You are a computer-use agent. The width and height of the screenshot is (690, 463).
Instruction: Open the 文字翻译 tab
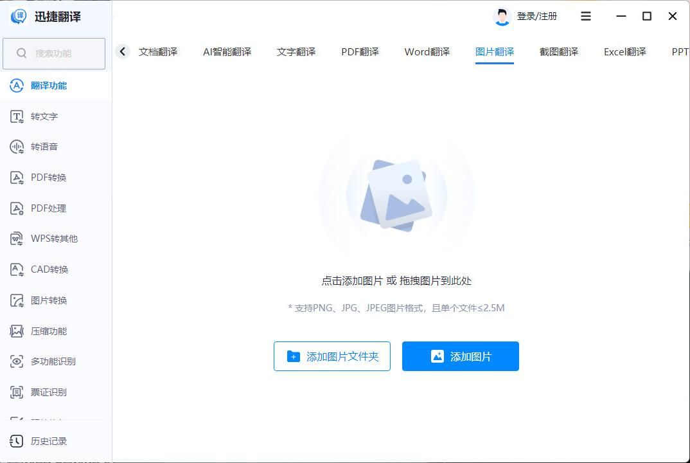click(x=296, y=52)
